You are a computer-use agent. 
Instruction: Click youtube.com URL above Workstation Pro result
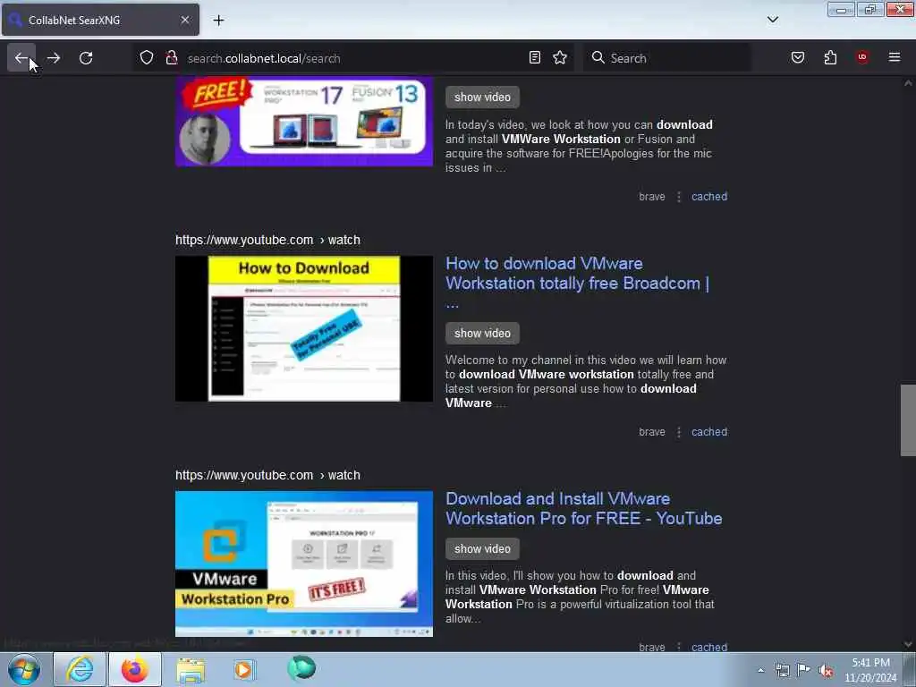tap(267, 476)
